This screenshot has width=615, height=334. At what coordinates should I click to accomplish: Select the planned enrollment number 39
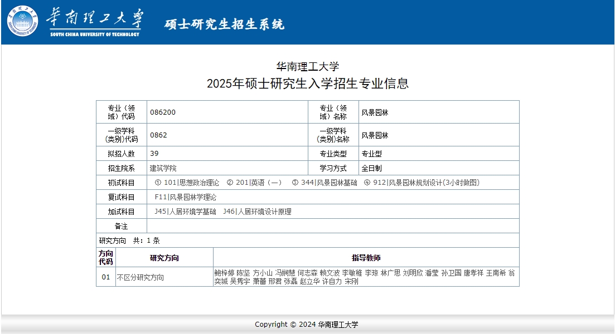[x=154, y=154]
